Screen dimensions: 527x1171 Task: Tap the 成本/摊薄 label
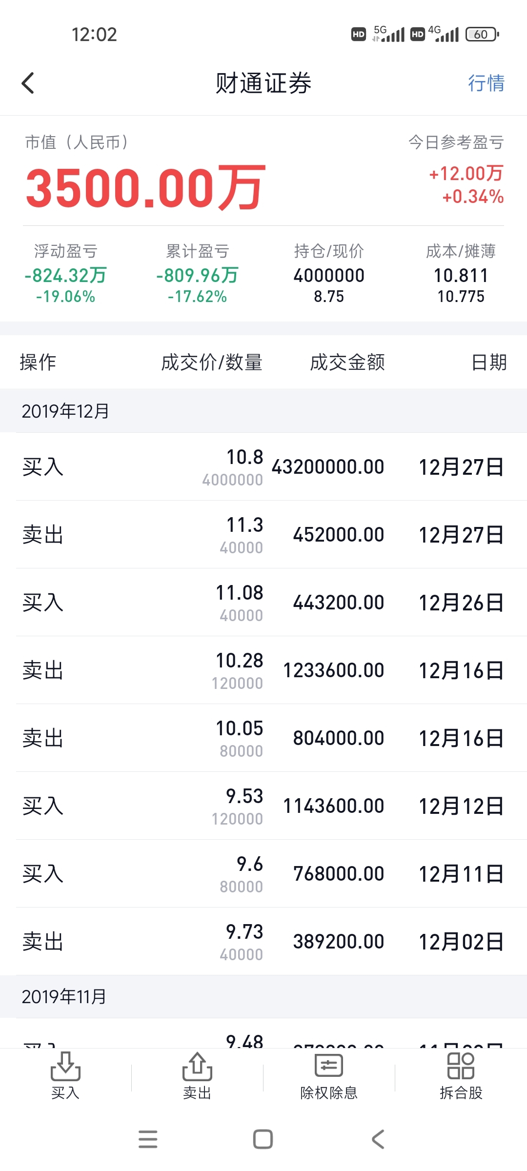click(x=461, y=251)
